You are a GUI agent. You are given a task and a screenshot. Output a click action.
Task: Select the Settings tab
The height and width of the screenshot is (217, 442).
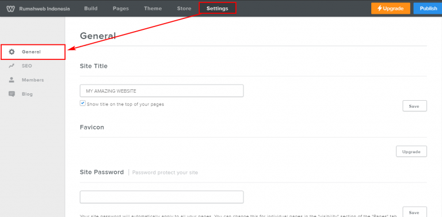tap(218, 9)
